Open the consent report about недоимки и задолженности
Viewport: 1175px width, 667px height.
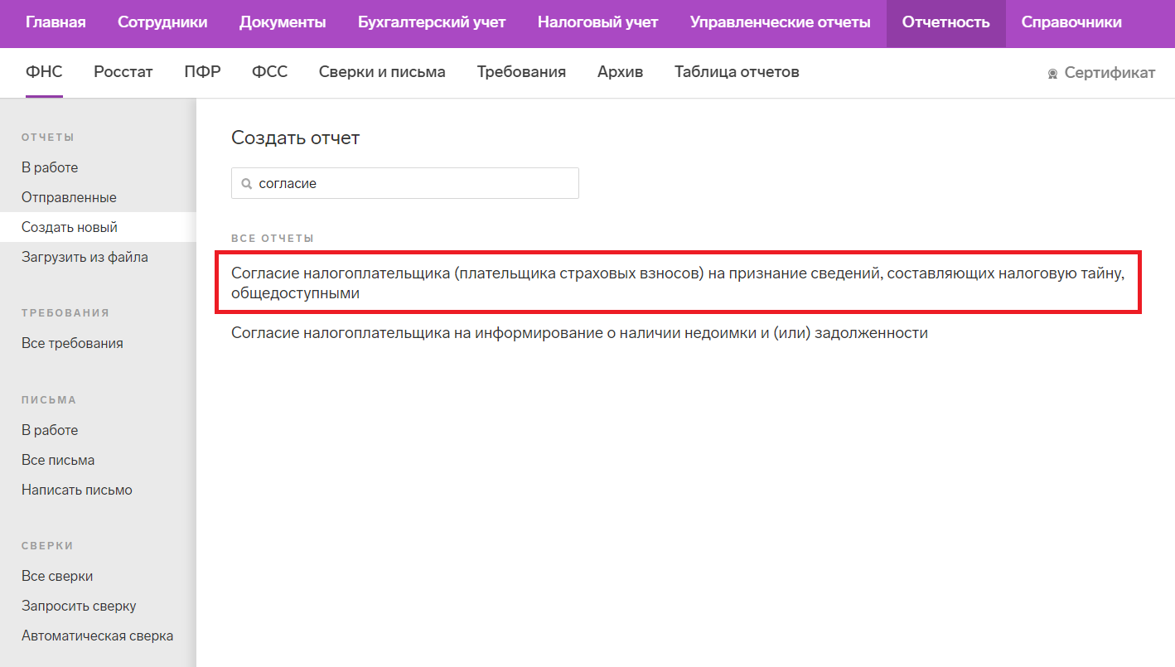point(579,333)
